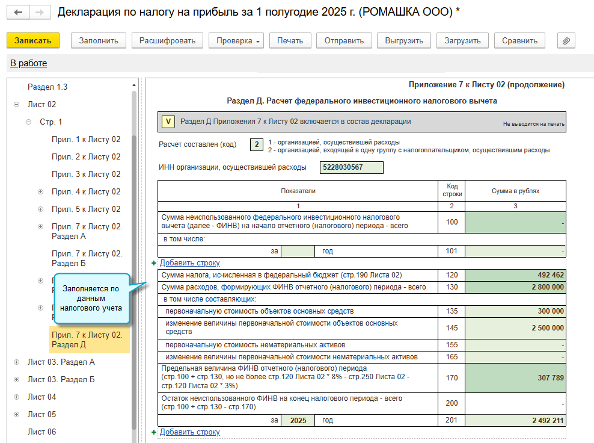Open the Проверка dropdown menu
Image resolution: width=594 pixels, height=443 pixels.
(x=236, y=40)
